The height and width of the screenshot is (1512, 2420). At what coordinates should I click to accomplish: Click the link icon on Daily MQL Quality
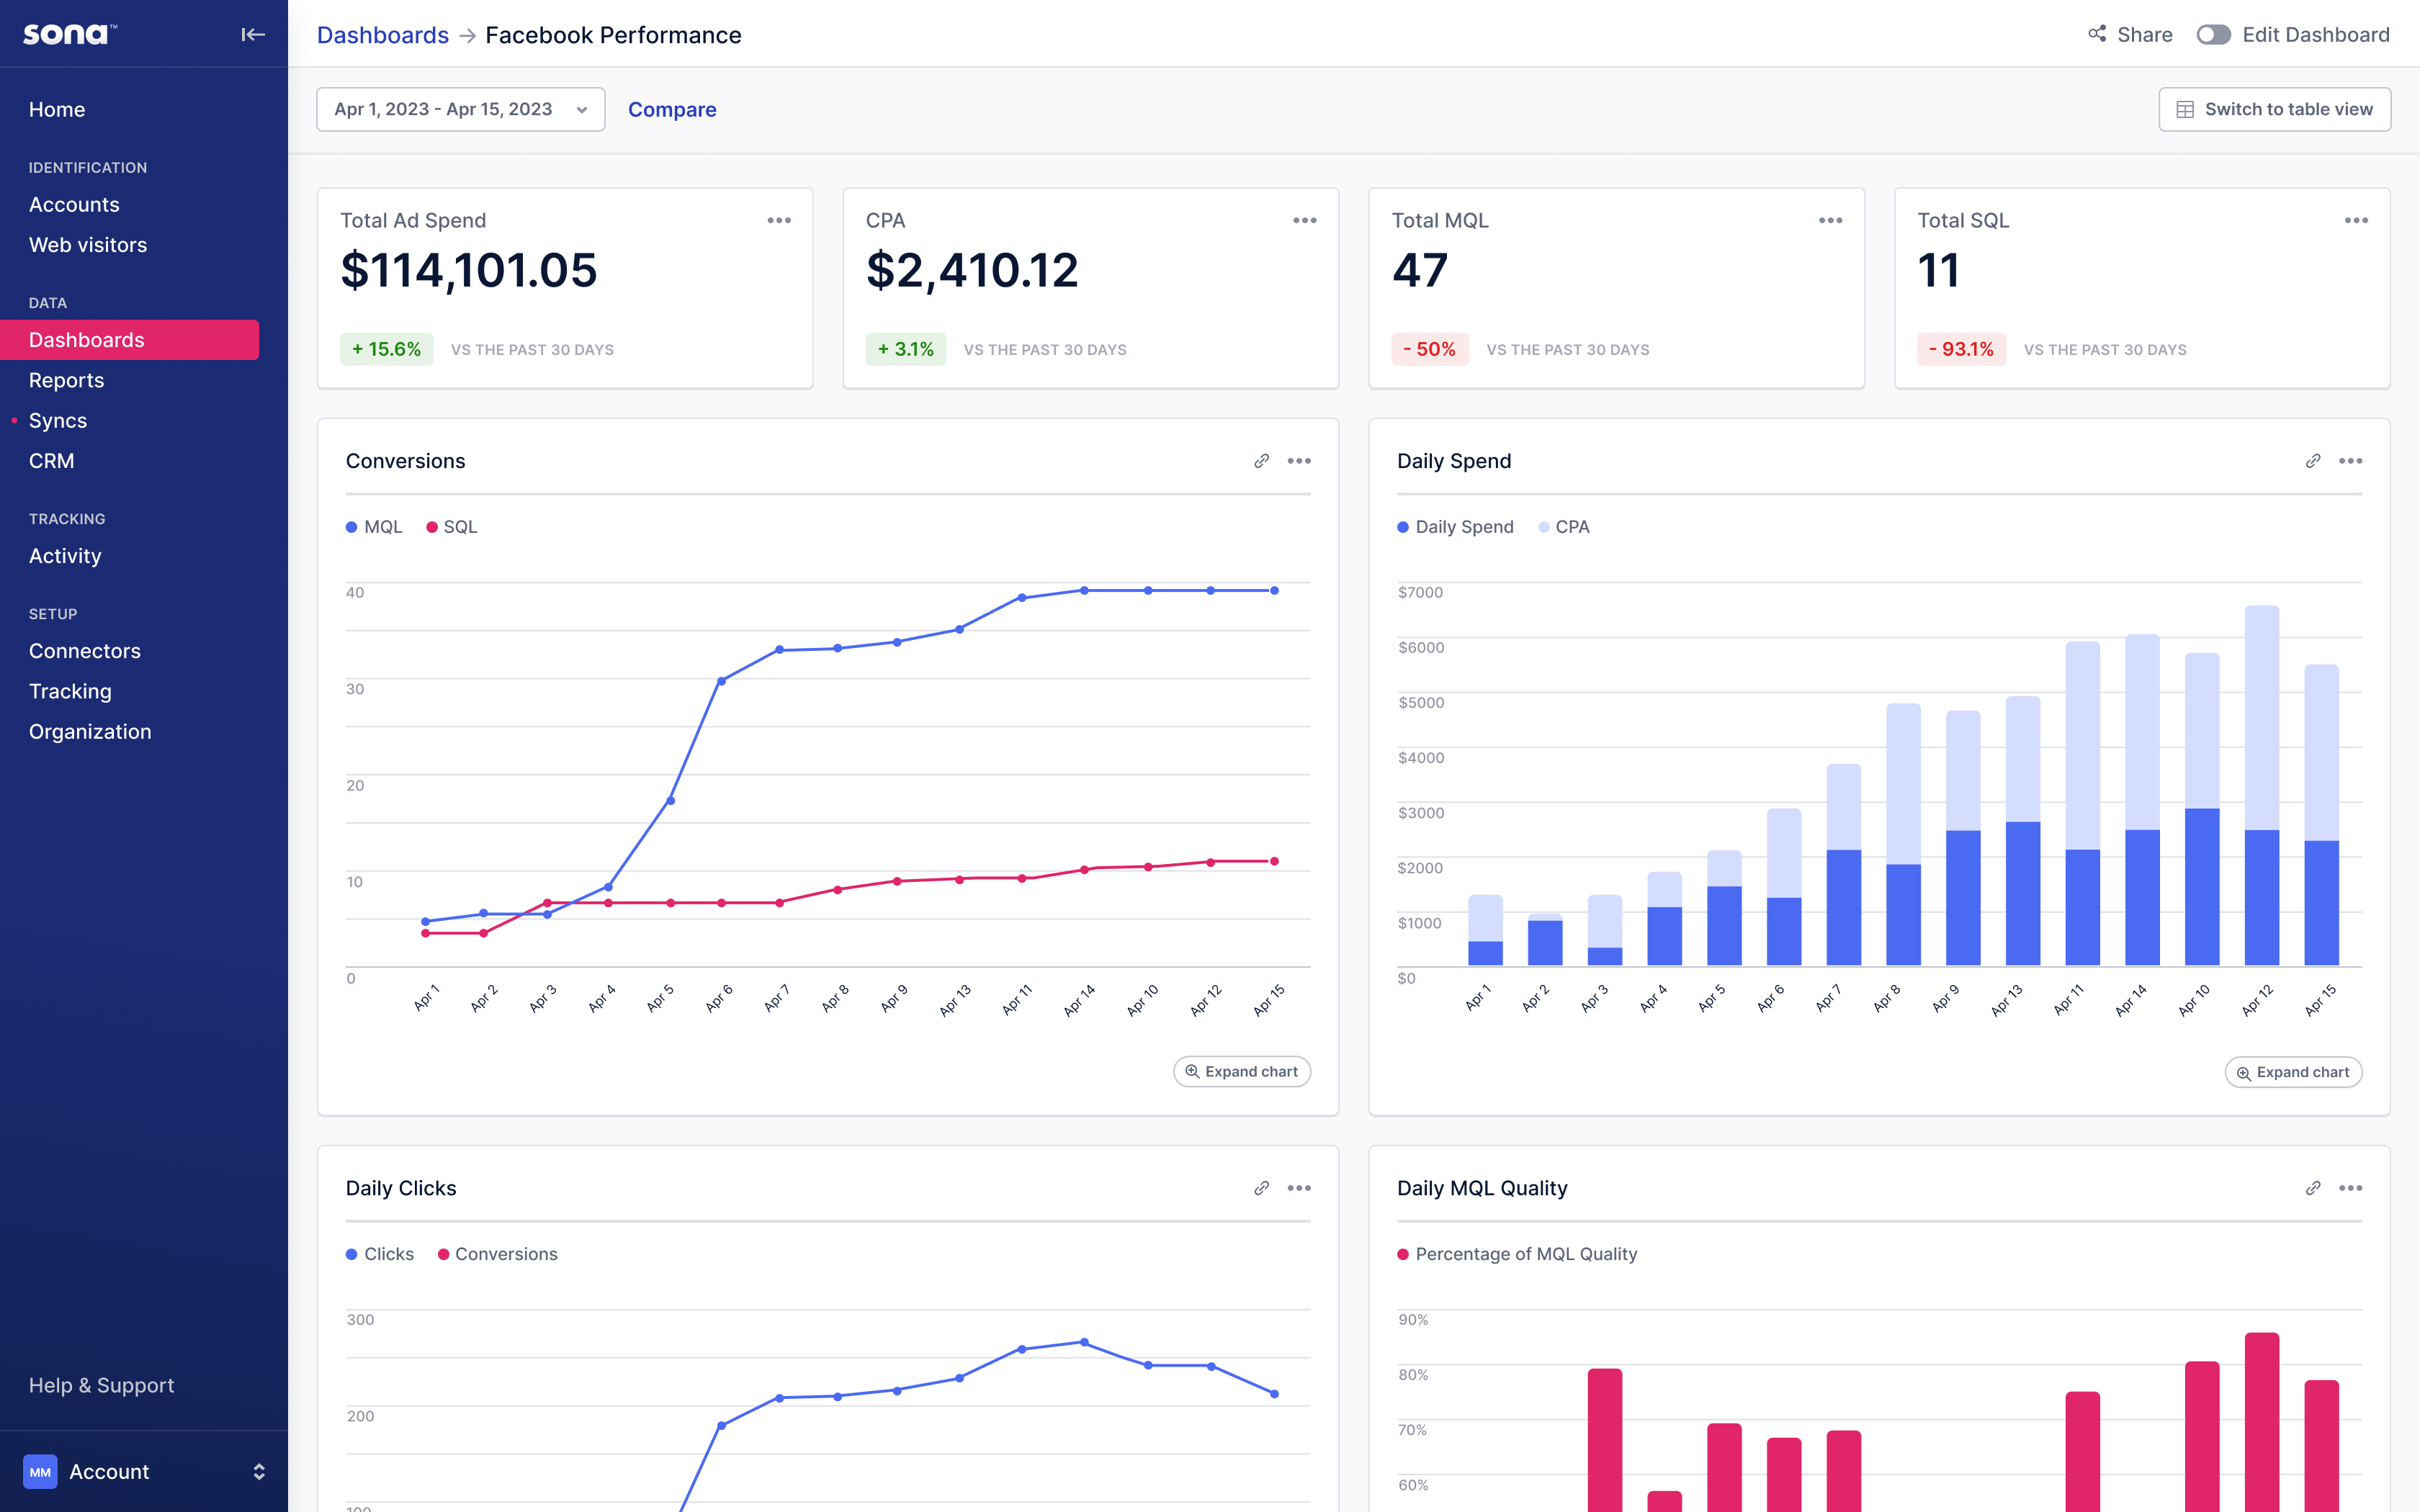pyautogui.click(x=2312, y=1188)
